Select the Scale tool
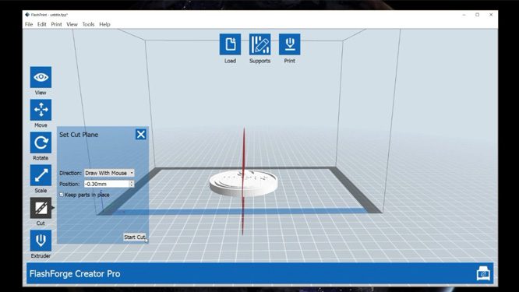Image resolution: width=519 pixels, height=292 pixels. [x=41, y=175]
